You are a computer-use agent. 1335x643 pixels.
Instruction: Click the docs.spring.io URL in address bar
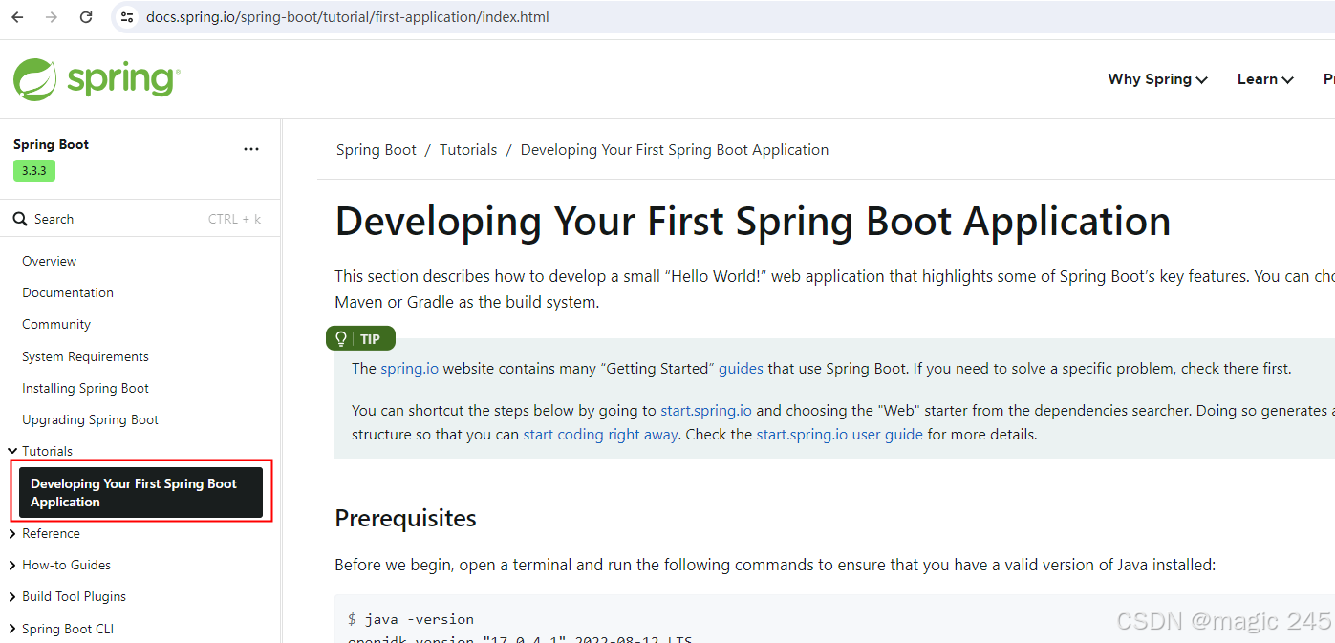pos(347,17)
